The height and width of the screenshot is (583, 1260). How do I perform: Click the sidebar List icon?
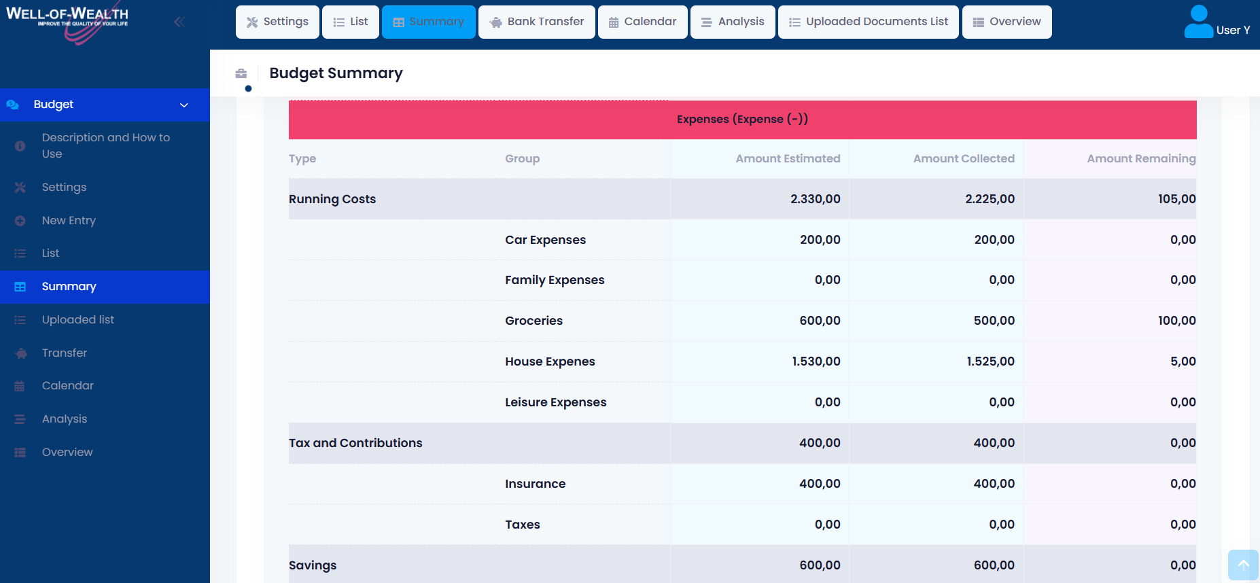[x=20, y=253]
